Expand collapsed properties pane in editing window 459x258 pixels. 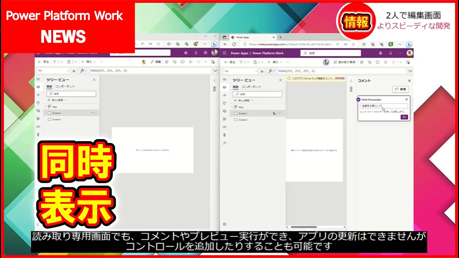pos(215,81)
